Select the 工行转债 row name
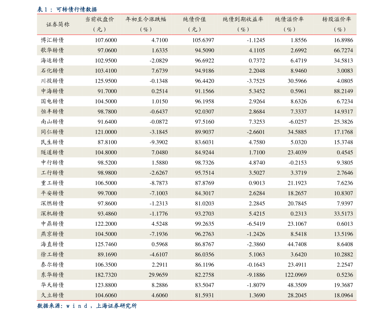This screenshot has width=389, height=316. [52, 173]
